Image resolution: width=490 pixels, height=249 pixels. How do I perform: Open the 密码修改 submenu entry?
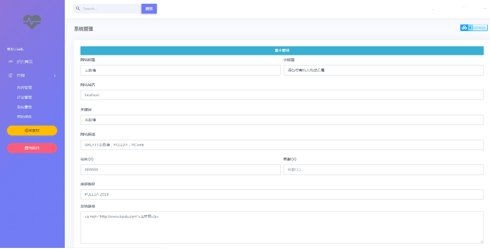(x=24, y=117)
